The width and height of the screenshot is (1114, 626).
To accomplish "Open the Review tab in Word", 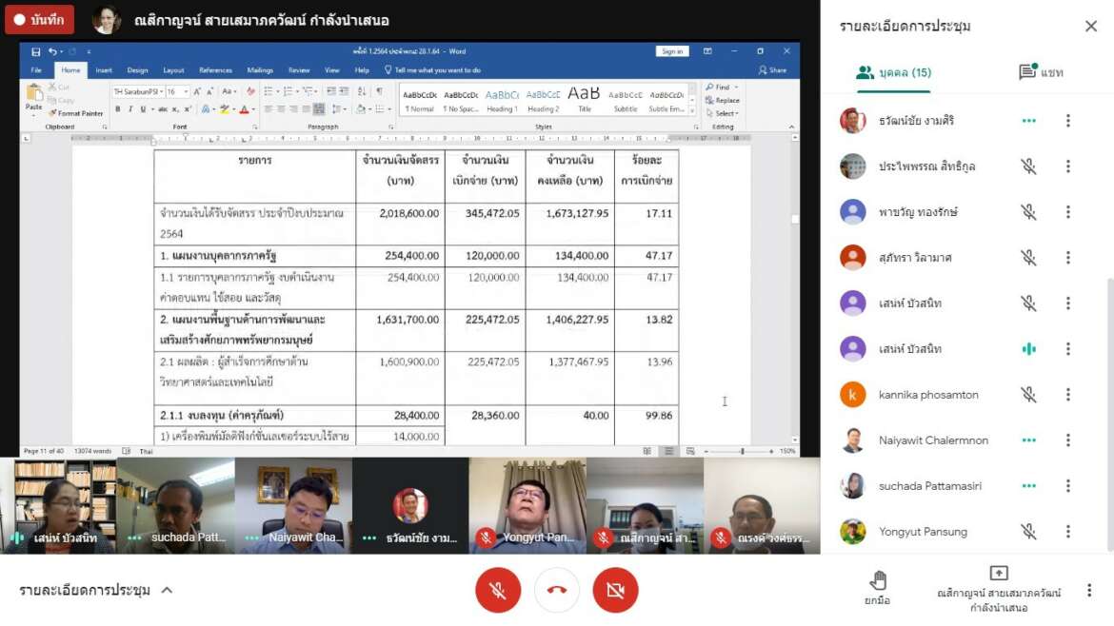I will 299,70.
